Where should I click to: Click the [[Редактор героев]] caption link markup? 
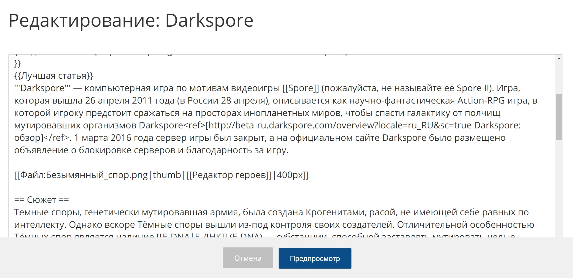coord(229,175)
